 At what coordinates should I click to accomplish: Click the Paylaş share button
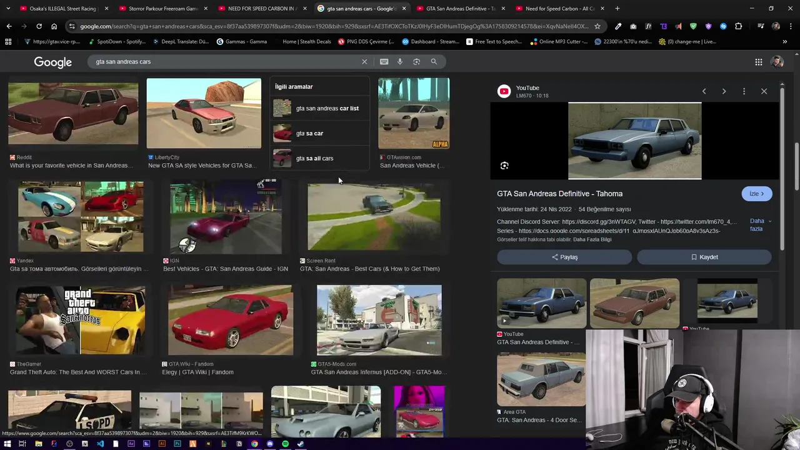point(564,257)
